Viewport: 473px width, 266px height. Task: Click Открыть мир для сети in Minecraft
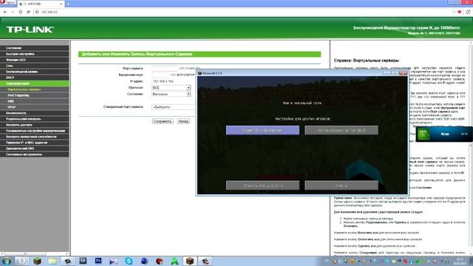pos(263,185)
